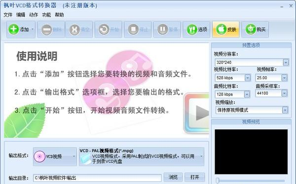Click the 浏览 (Browse) button
The image size is (296, 184).
[173, 177]
